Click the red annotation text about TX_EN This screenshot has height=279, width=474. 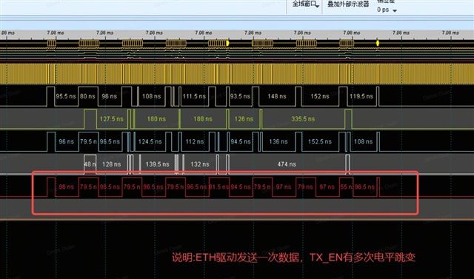293,258
